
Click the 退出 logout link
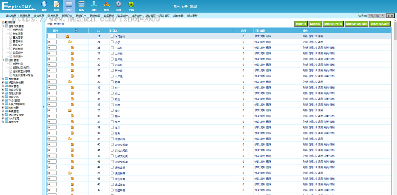pyautogui.click(x=194, y=6)
